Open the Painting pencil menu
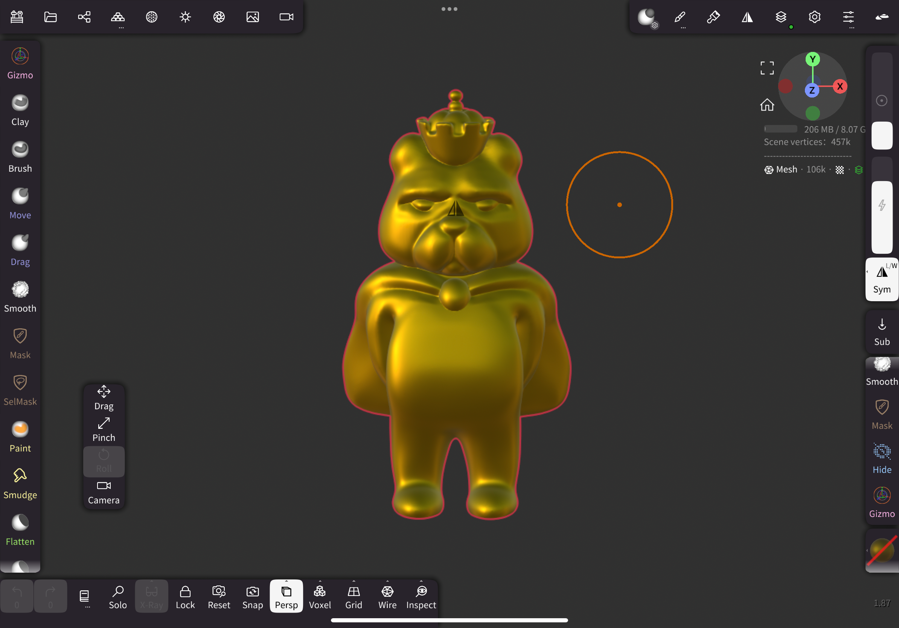Image resolution: width=899 pixels, height=628 pixels. click(680, 17)
